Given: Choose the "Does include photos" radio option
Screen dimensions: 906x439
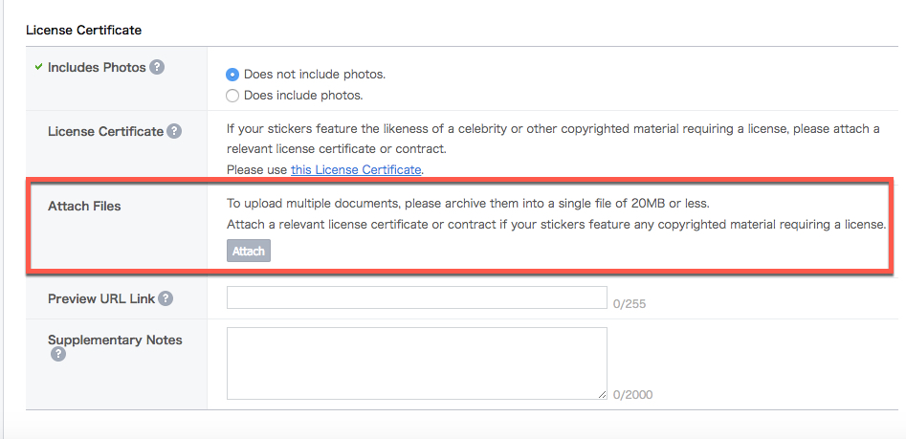Looking at the screenshot, I should point(232,96).
